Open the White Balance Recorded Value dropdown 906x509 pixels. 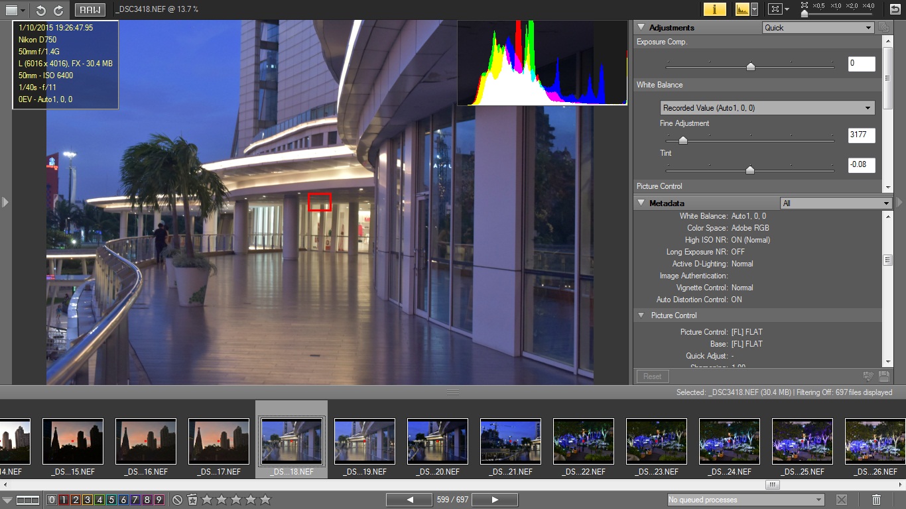[767, 108]
